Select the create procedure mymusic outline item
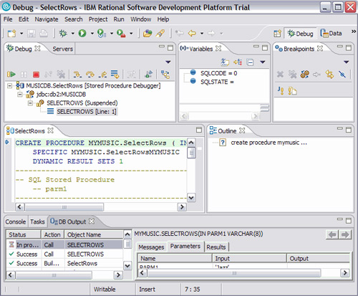The height and width of the screenshot is (296, 358). point(268,143)
